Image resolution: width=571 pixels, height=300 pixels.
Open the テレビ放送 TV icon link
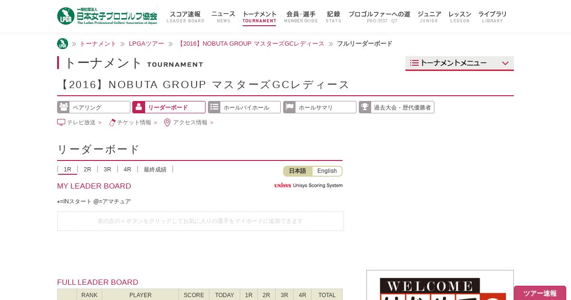(61, 122)
